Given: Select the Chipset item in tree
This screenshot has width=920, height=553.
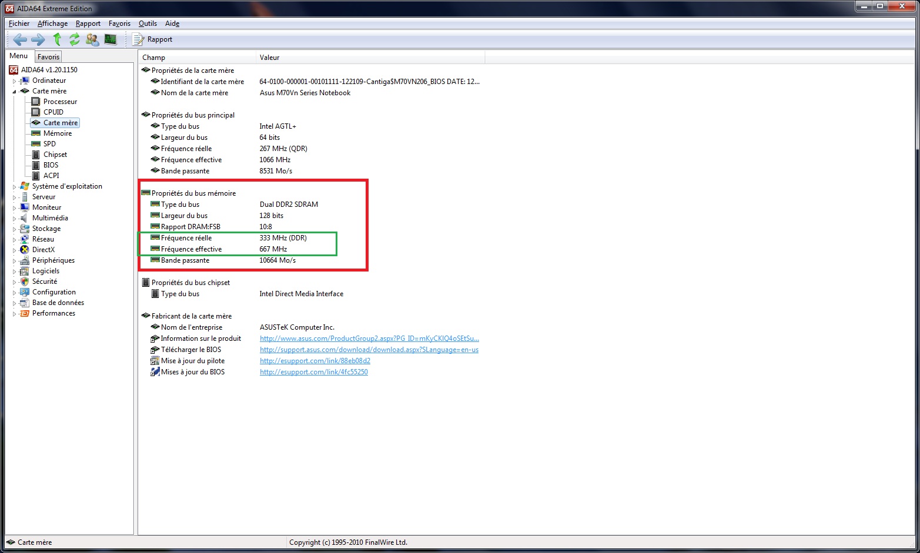Looking at the screenshot, I should [55, 155].
